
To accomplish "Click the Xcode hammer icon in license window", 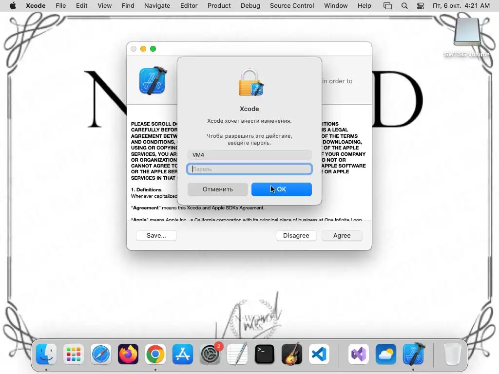I will click(153, 81).
